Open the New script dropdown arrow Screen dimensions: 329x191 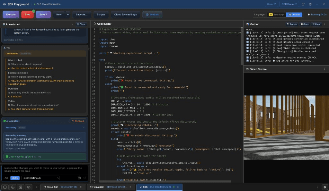pyautogui.click(x=67, y=14)
